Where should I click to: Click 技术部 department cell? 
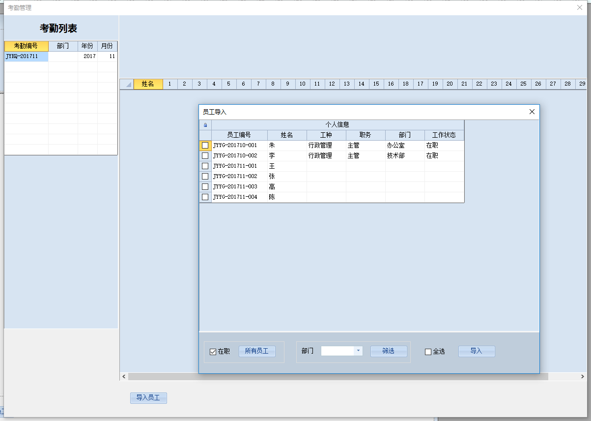click(x=405, y=156)
